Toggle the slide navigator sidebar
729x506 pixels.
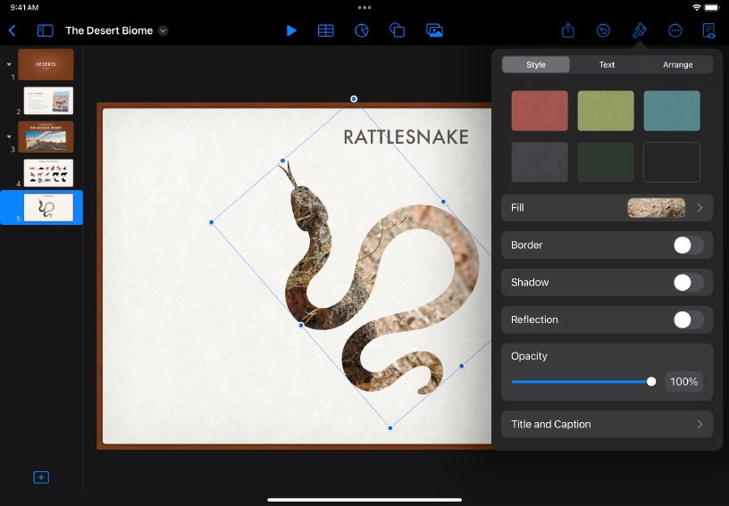coord(45,30)
